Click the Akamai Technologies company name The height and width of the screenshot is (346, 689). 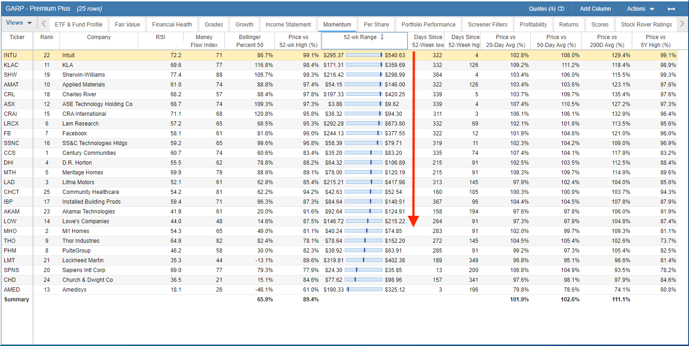[88, 212]
